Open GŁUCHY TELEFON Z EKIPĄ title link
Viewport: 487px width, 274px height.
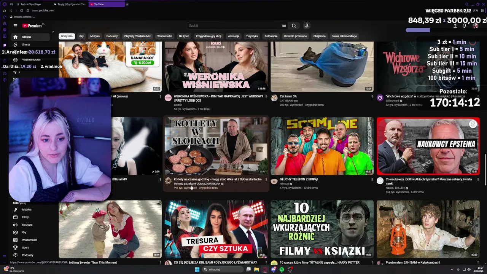299,180
